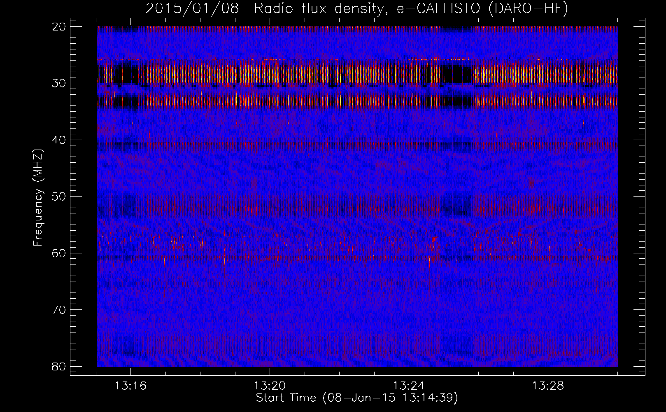Screen dimensions: 666x412
Task: Click the 70 MHz frequency tick label
Action: [x=59, y=310]
